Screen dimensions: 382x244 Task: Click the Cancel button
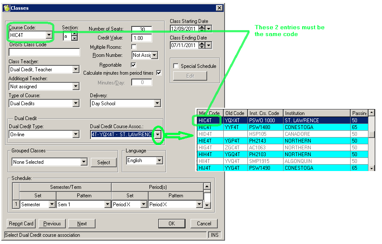pyautogui.click(x=204, y=224)
